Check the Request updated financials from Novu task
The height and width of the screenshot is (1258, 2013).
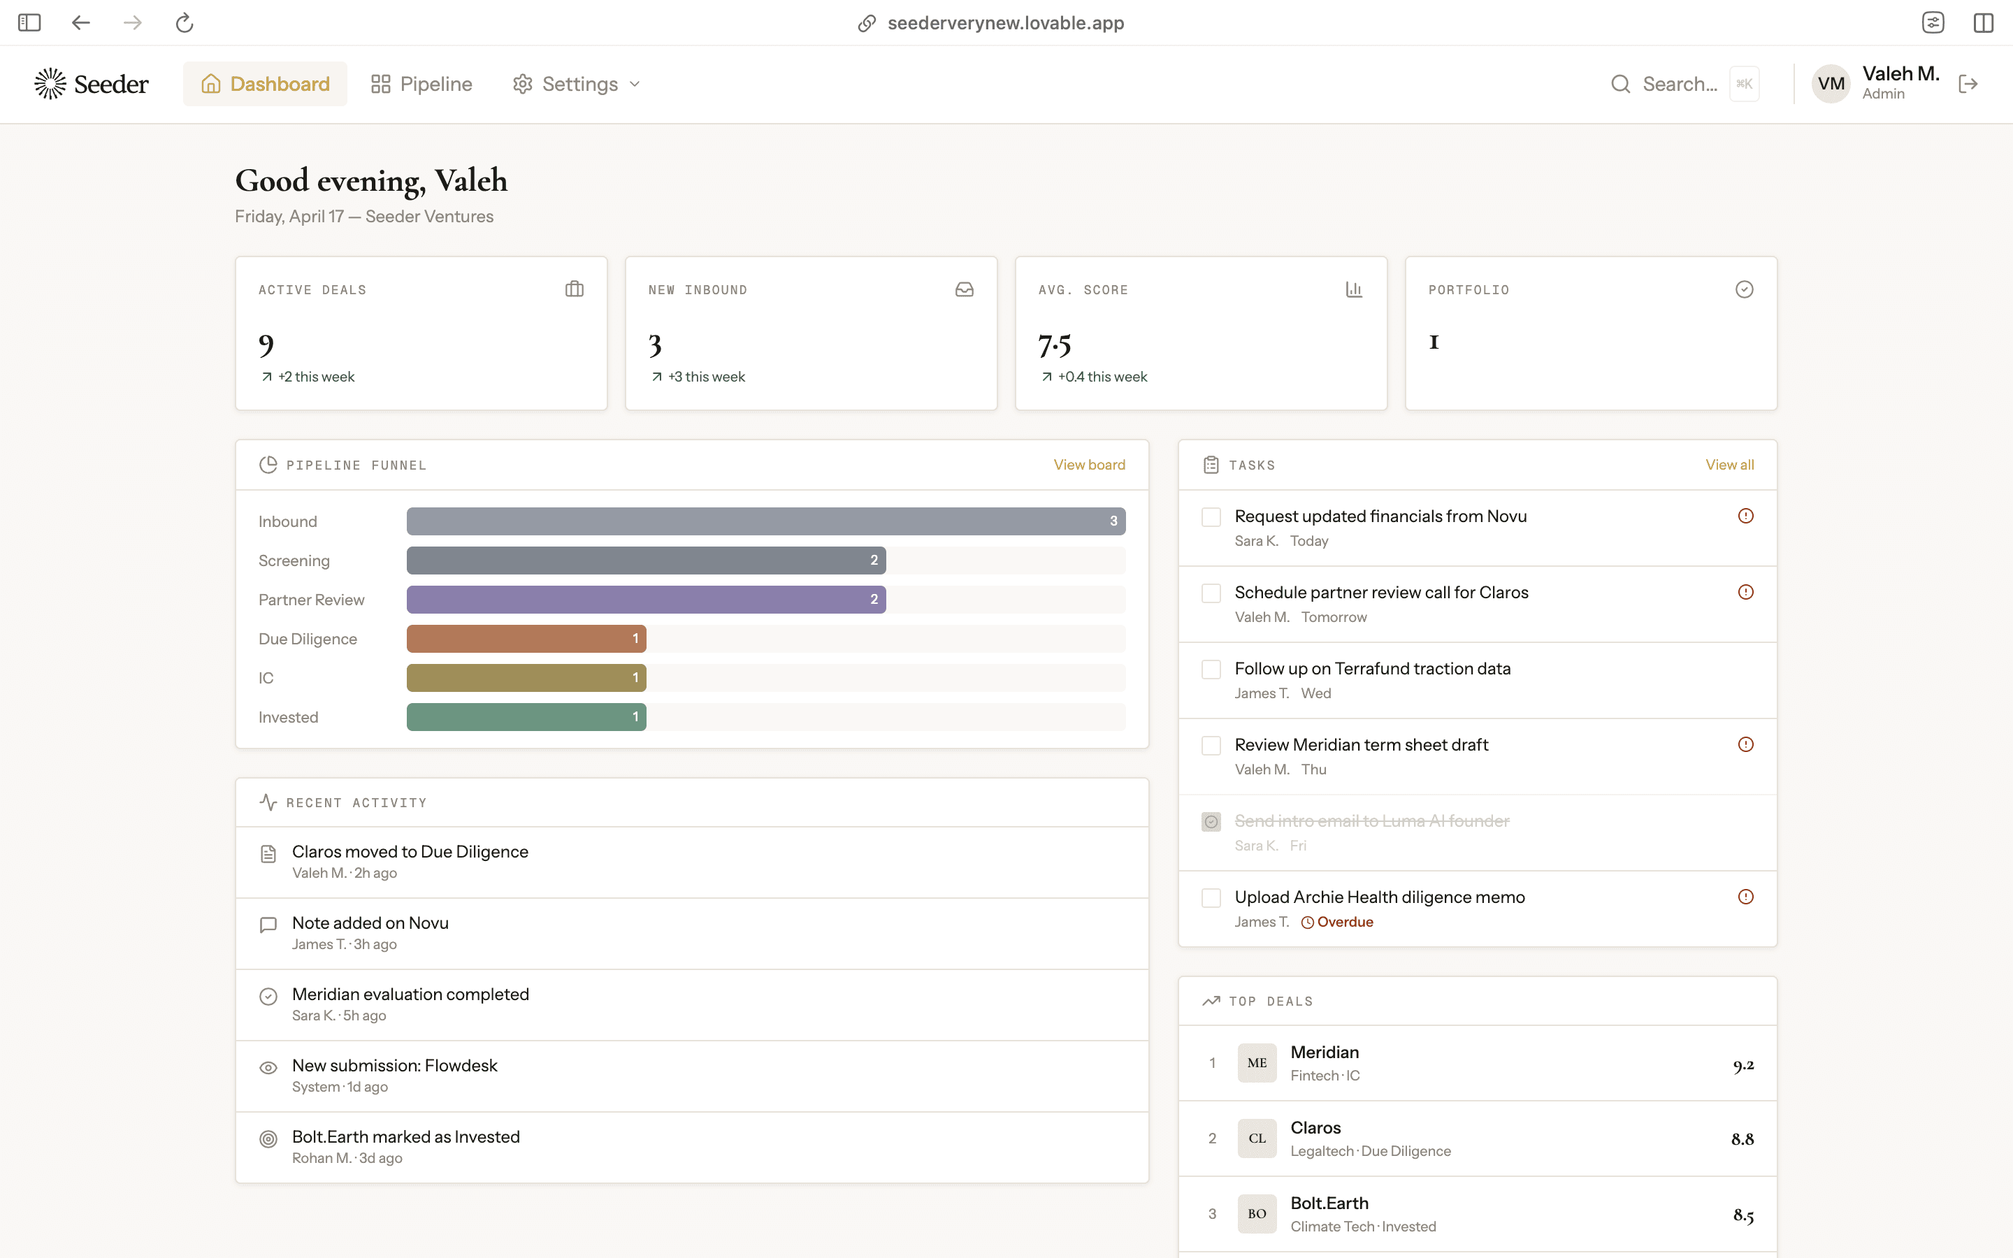point(1211,516)
